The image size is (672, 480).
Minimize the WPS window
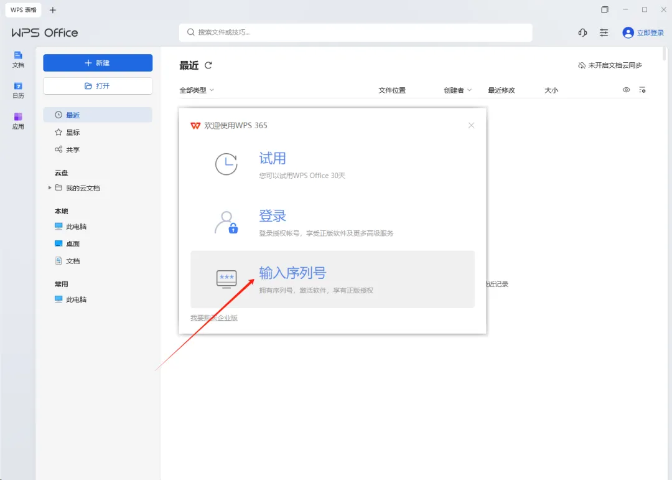point(625,9)
